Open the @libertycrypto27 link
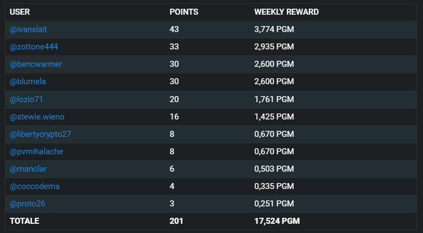 tap(41, 134)
